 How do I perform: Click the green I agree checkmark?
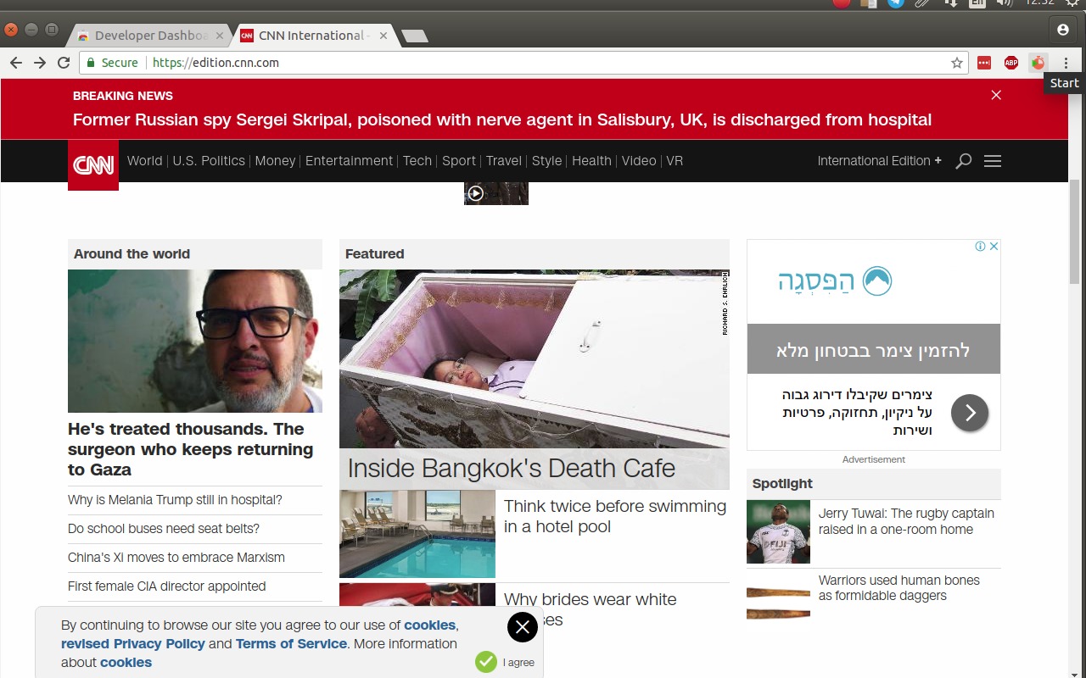(486, 662)
